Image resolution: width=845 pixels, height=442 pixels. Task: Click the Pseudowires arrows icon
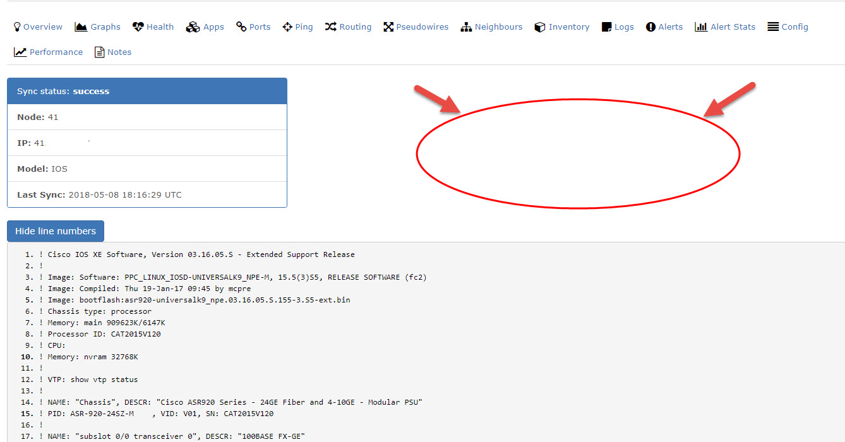click(388, 27)
